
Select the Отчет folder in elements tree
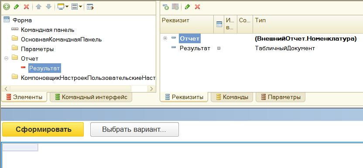30,59
